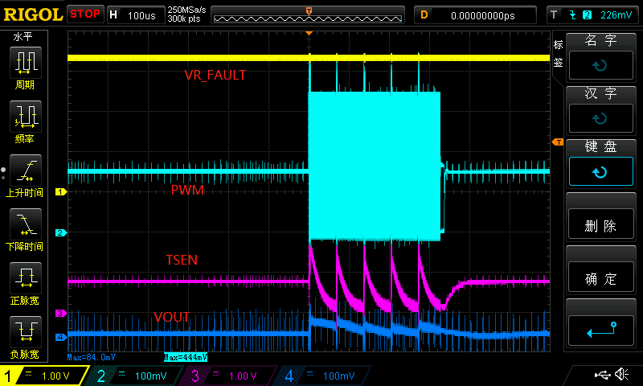The image size is (643, 386).
Task: Click the speaker sound icon
Action: coord(622,374)
